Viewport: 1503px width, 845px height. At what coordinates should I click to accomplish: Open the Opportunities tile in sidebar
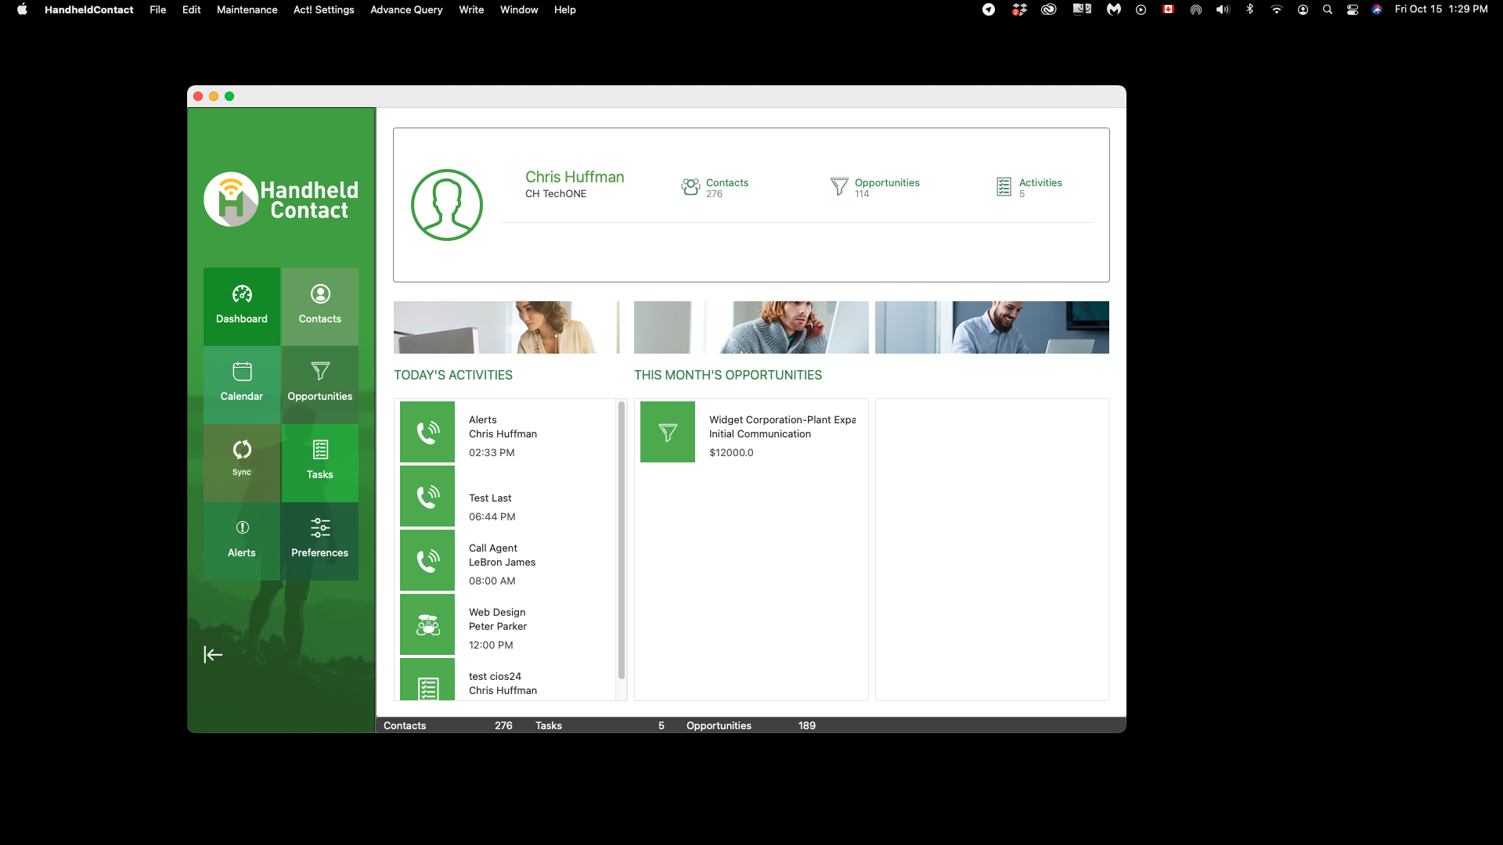point(320,384)
